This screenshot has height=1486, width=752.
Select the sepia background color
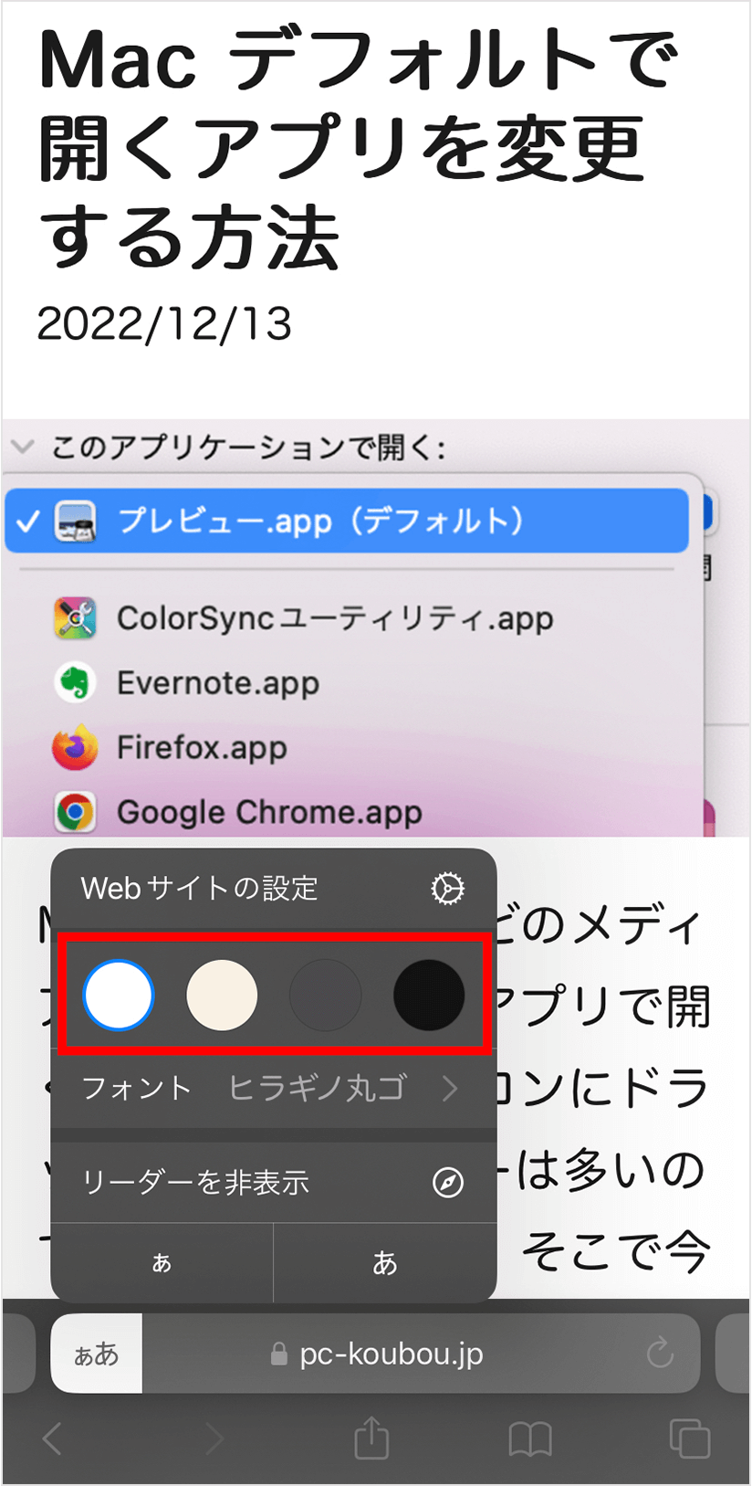pyautogui.click(x=222, y=995)
